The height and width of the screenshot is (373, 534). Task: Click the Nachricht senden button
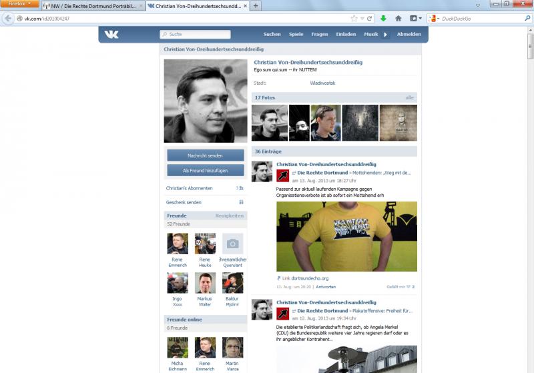[x=205, y=155]
